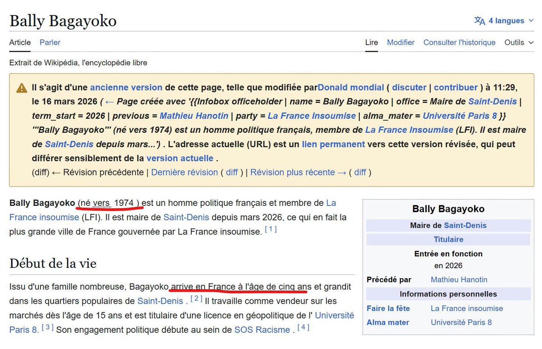Follow the ancienne version link
Screen dimensions: 542x349
[126, 88]
